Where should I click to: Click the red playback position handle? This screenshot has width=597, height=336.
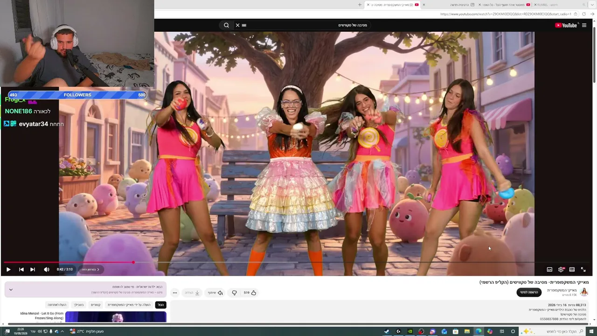[133, 262]
